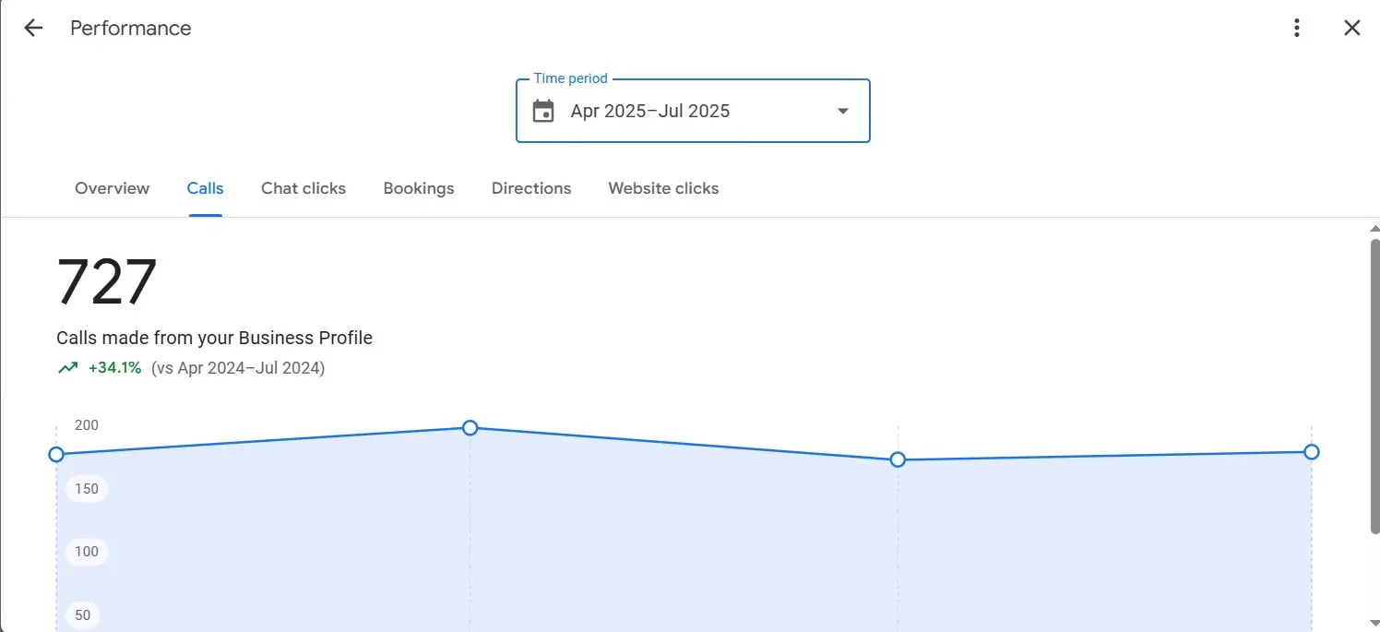1380x632 pixels.
Task: Click the back arrow beside Performance
Action: 33,28
